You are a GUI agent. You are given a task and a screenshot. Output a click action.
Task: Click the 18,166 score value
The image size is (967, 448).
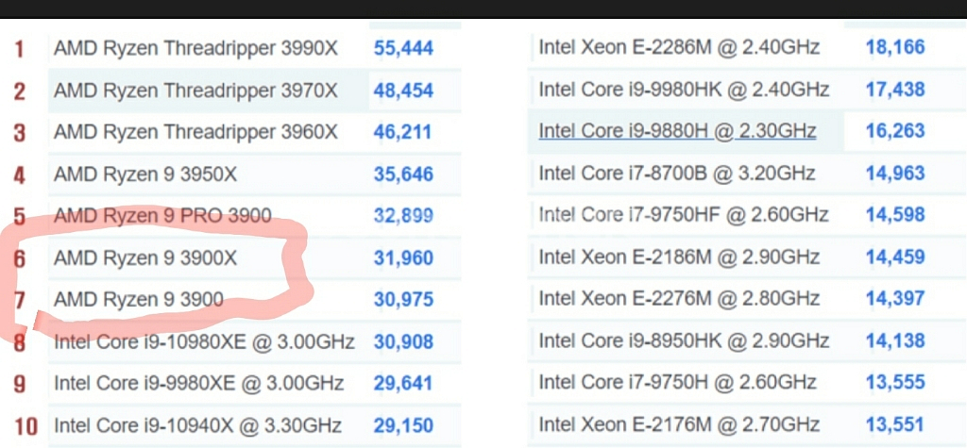(895, 46)
